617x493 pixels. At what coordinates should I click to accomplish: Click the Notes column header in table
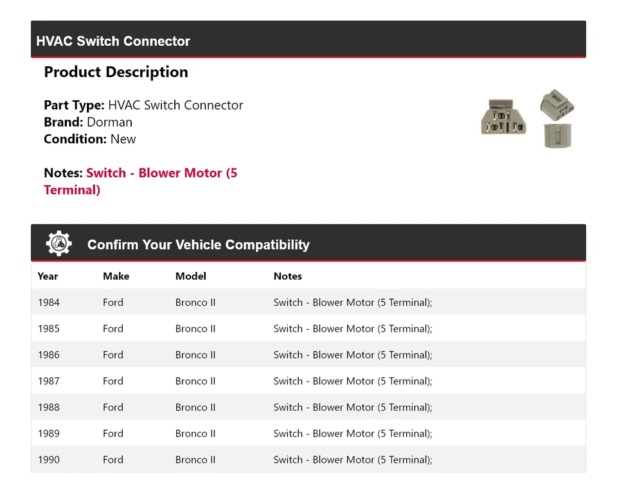pyautogui.click(x=287, y=276)
